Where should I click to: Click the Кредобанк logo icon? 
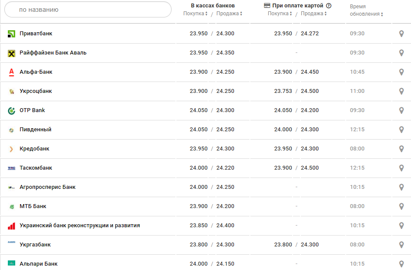12,149
